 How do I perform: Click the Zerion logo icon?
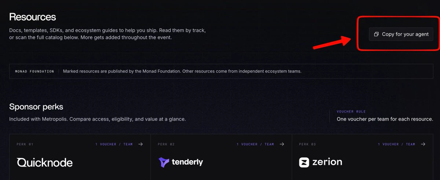tap(304, 162)
